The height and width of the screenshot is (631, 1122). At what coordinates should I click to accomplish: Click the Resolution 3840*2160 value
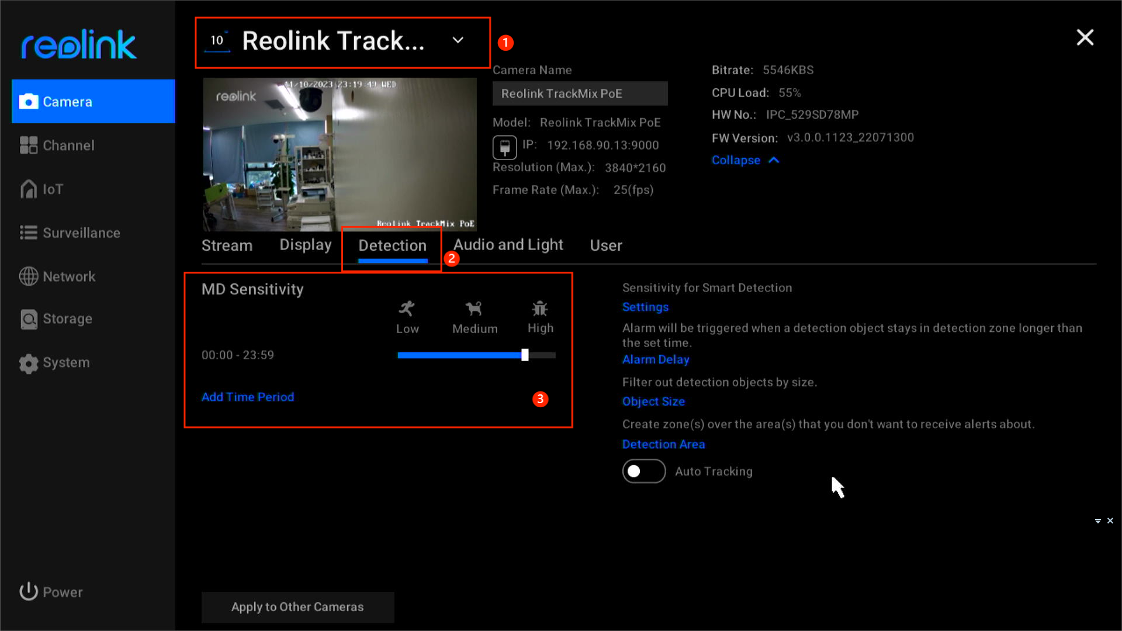click(x=635, y=168)
